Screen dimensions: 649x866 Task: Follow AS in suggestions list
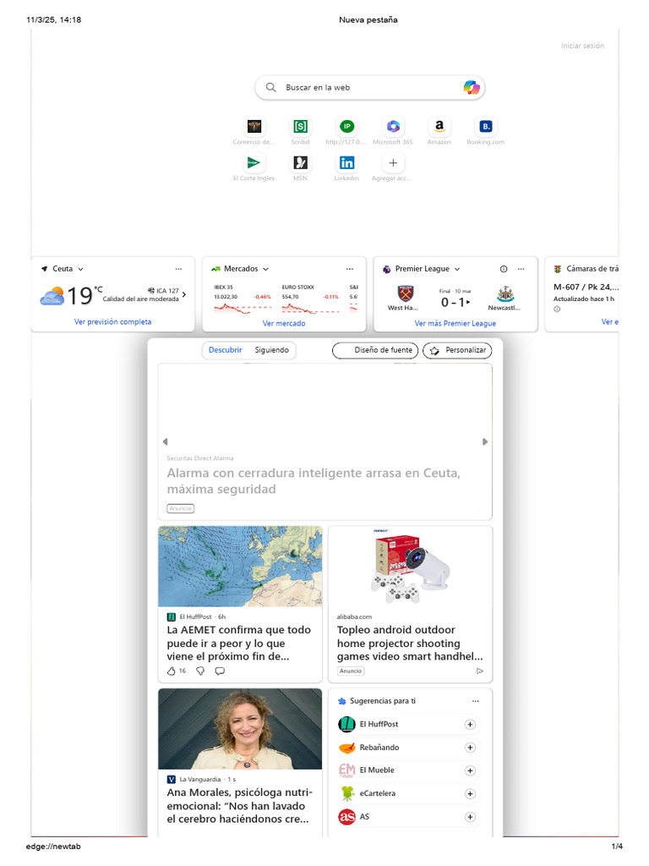[470, 817]
